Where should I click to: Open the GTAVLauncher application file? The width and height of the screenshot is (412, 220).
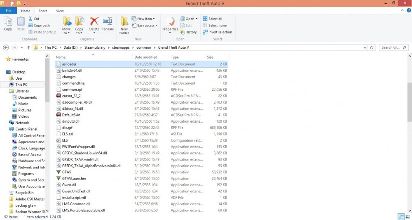[x=74, y=178]
